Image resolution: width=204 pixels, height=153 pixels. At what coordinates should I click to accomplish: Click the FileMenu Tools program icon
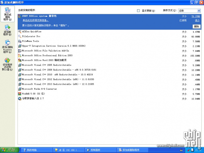coord(20,41)
